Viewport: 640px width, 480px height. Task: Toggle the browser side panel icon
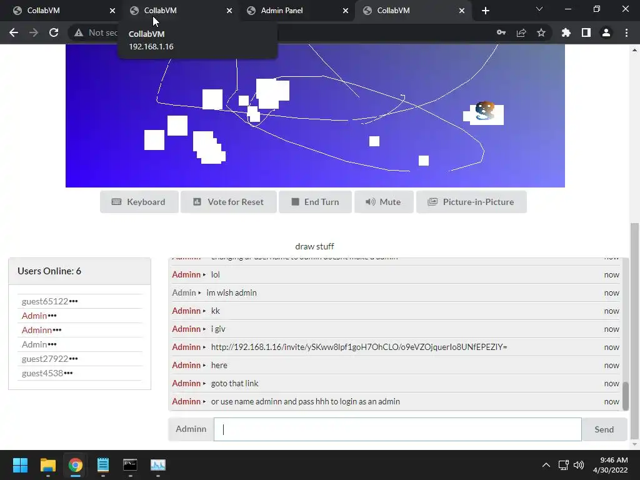pyautogui.click(x=586, y=32)
